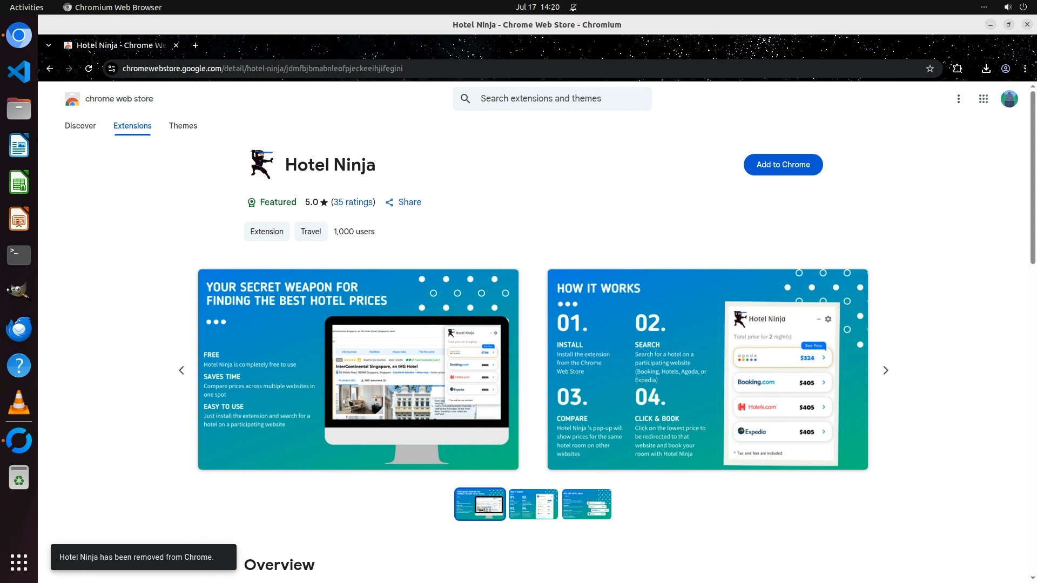Reload the current page
The image size is (1037, 583).
89,69
